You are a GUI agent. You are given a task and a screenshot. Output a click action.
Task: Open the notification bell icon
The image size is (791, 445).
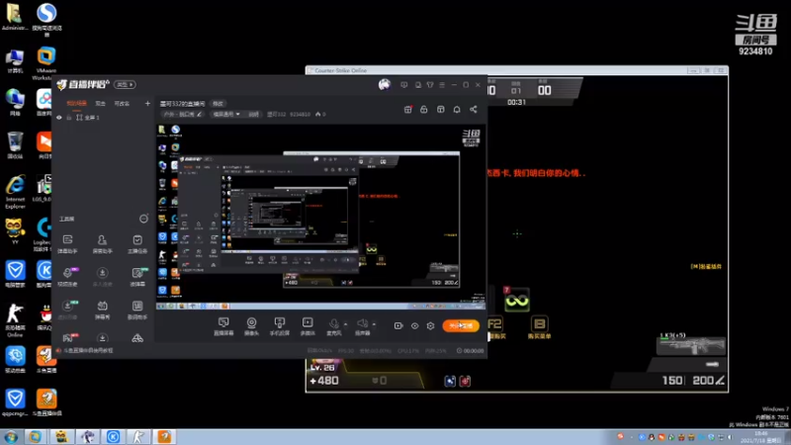[457, 110]
